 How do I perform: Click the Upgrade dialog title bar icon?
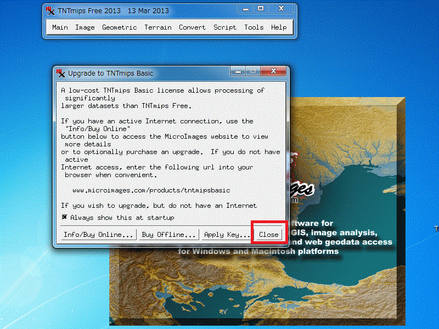(60, 73)
